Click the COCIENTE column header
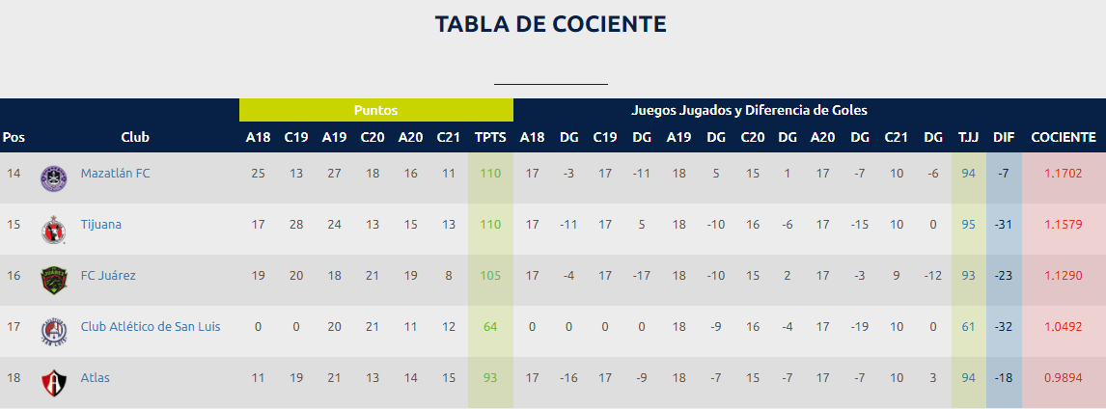The image size is (1106, 409). pos(1064,137)
